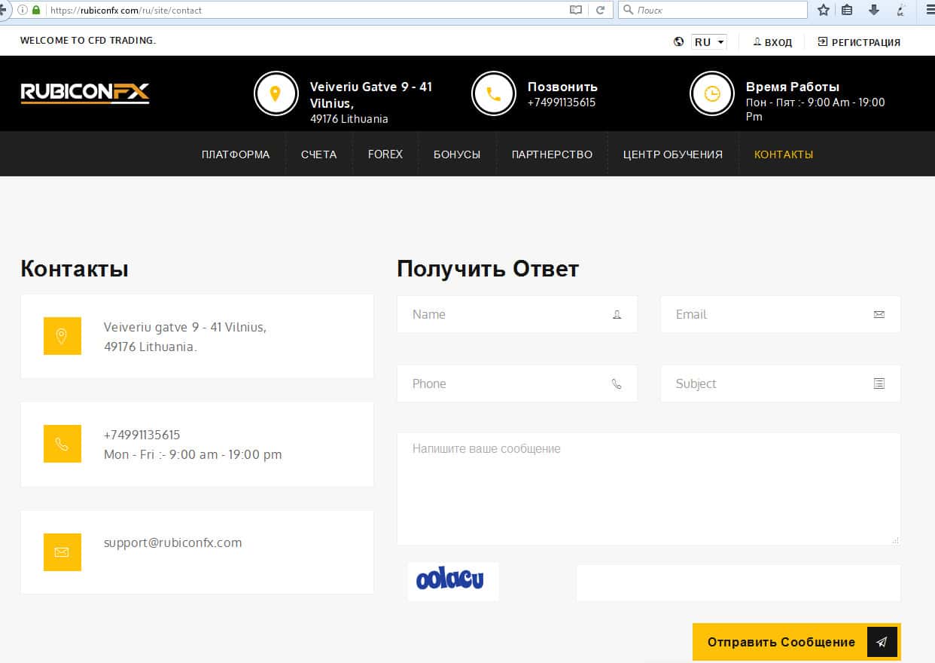Click the phone icon in header circle
Image resolution: width=935 pixels, height=663 pixels.
(493, 93)
